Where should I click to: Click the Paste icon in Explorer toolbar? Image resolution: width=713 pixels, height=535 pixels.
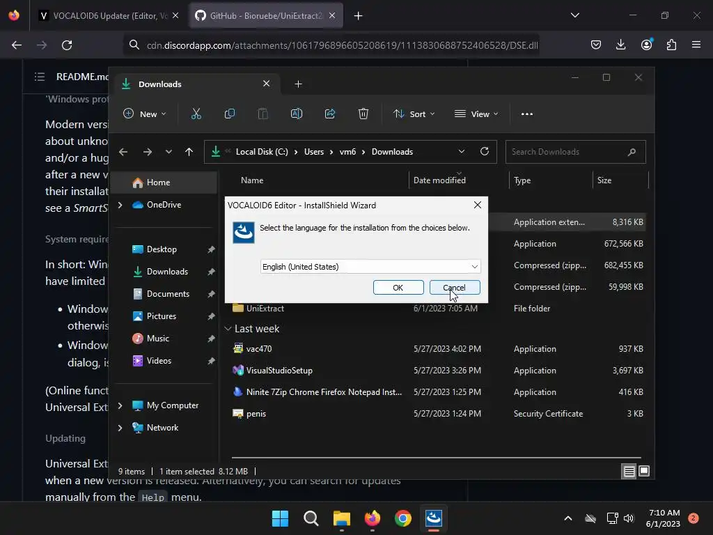pos(263,114)
